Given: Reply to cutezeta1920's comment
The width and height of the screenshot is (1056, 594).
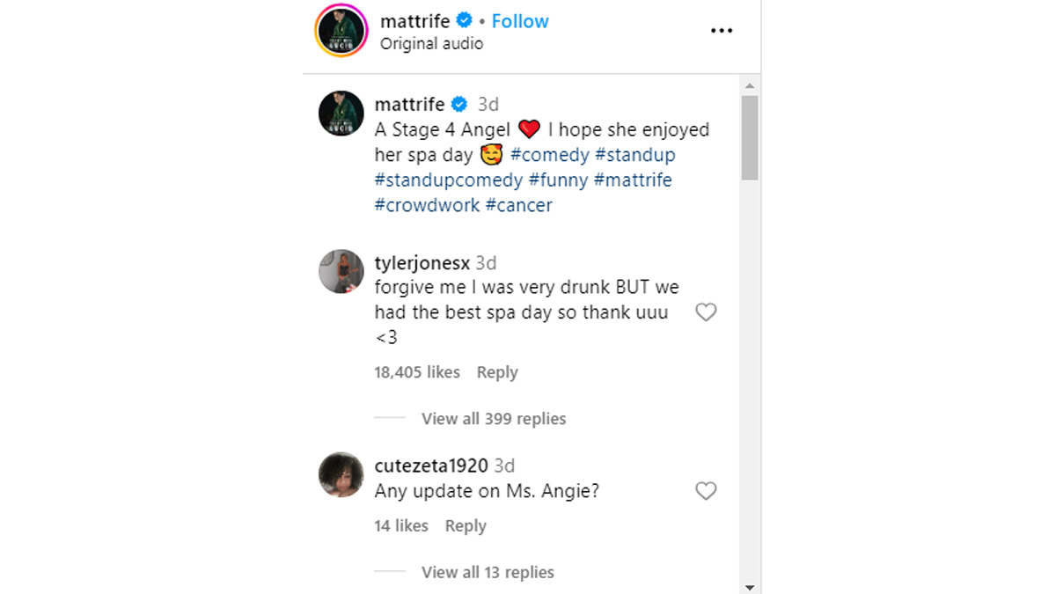Looking at the screenshot, I should (466, 525).
